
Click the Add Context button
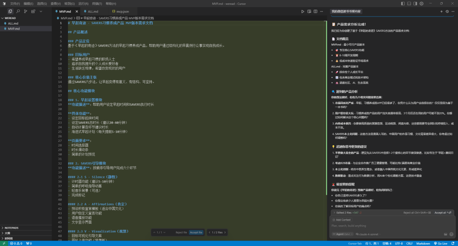(341, 220)
